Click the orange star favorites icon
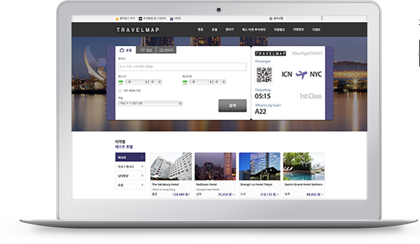Screen dimensions: 420x244 click(x=117, y=19)
